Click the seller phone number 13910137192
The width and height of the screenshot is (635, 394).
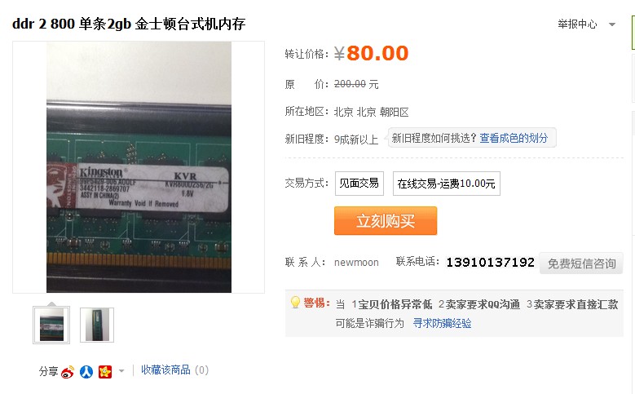coord(490,263)
